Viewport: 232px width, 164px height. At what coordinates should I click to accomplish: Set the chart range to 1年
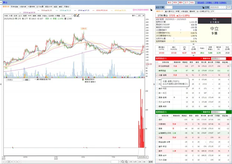140,162
